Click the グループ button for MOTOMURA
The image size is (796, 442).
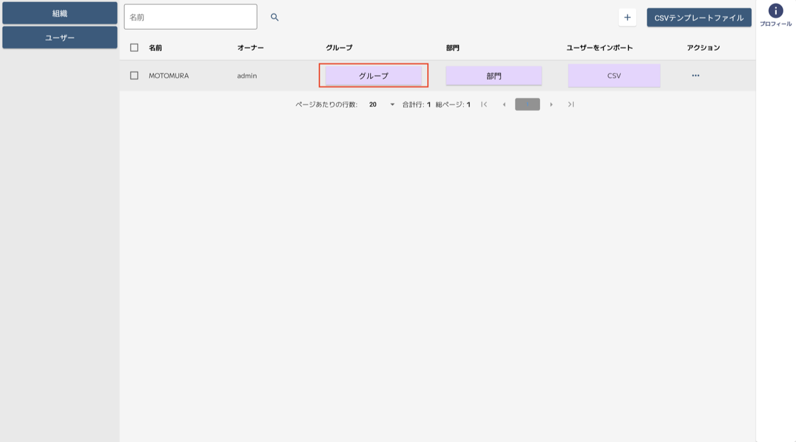click(x=373, y=76)
